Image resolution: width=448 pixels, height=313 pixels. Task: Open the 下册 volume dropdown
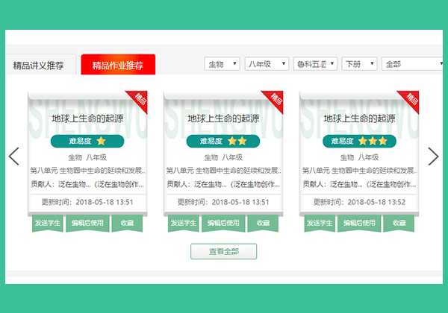(359, 64)
